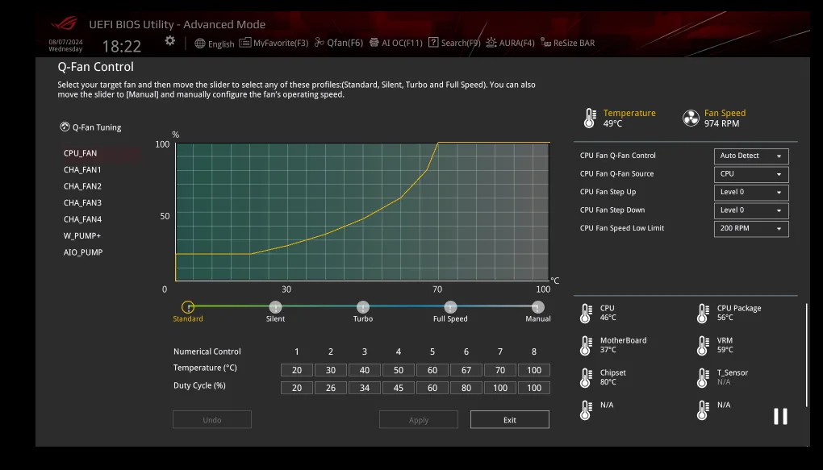The image size is (823, 470).
Task: Click the English language globe icon
Action: (201, 44)
